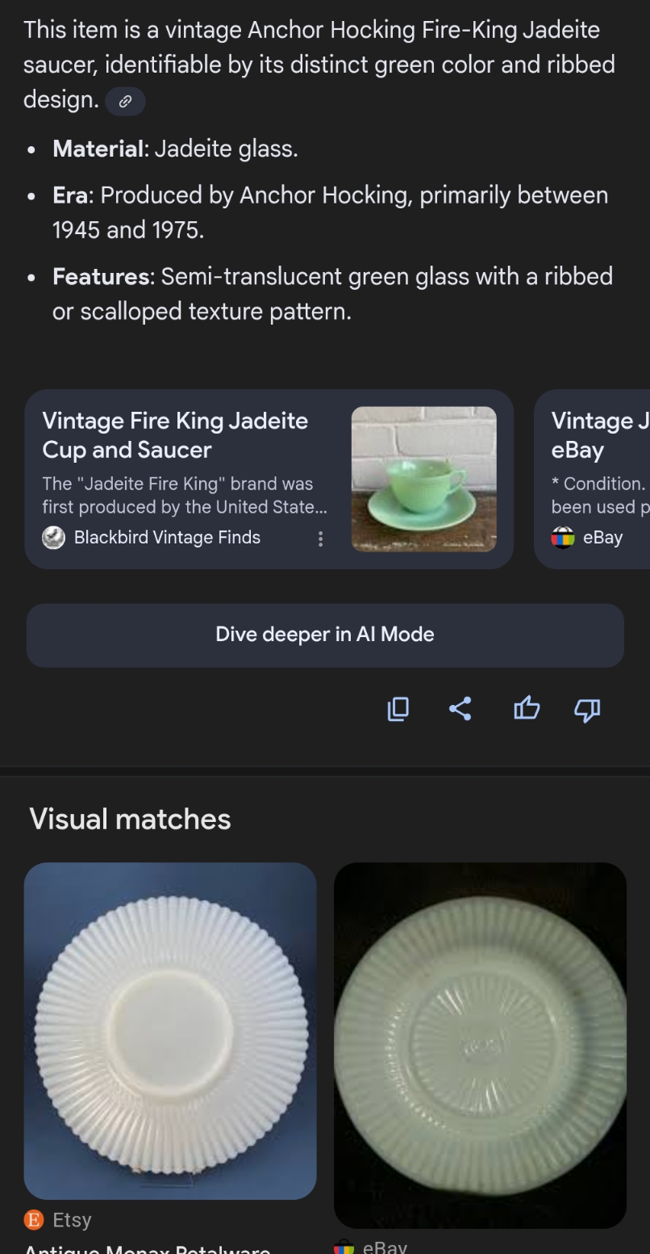
Task: Click the source link chip after "design."
Action: point(125,102)
